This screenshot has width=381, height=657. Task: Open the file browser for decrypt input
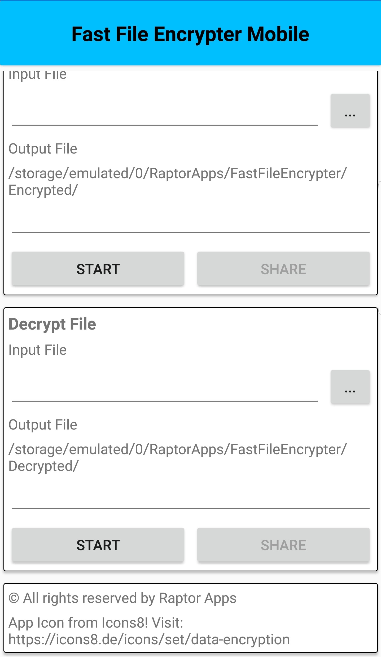(x=350, y=387)
